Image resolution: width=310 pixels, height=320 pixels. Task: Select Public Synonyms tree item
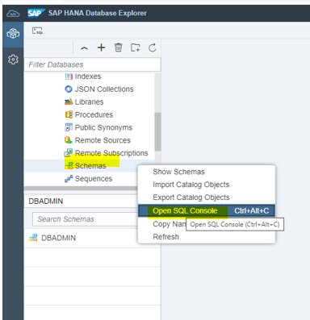[x=103, y=127]
